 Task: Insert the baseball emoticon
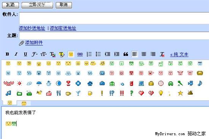click(161, 84)
